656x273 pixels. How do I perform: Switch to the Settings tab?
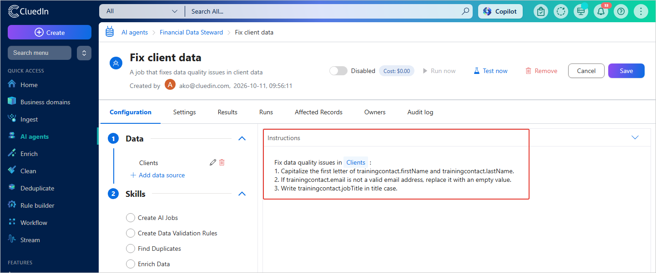(184, 112)
